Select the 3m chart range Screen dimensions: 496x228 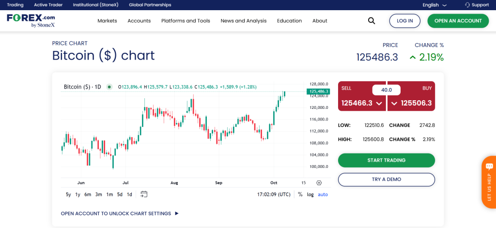(x=99, y=195)
